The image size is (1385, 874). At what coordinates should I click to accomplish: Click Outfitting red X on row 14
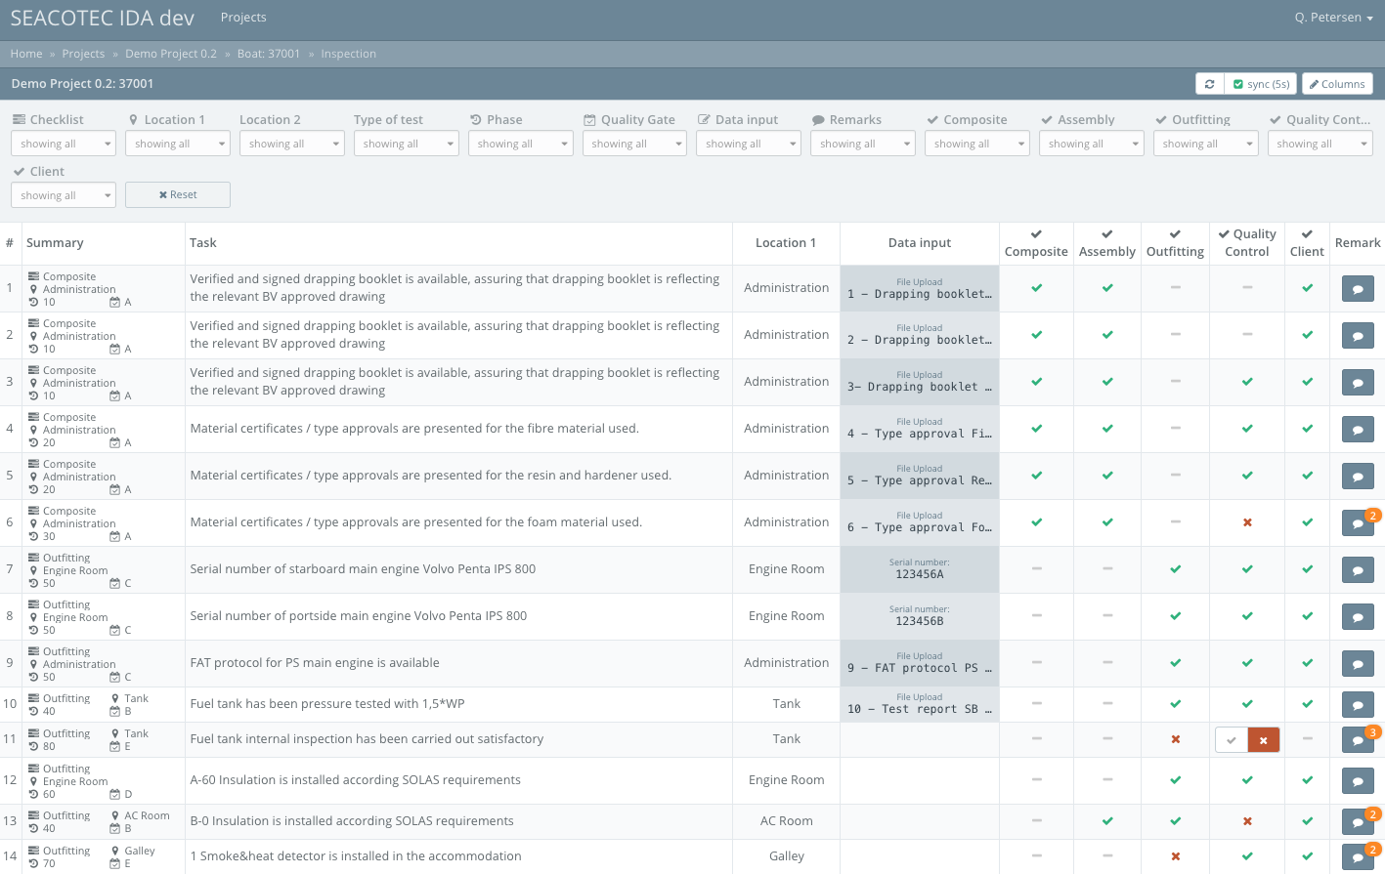click(x=1176, y=856)
